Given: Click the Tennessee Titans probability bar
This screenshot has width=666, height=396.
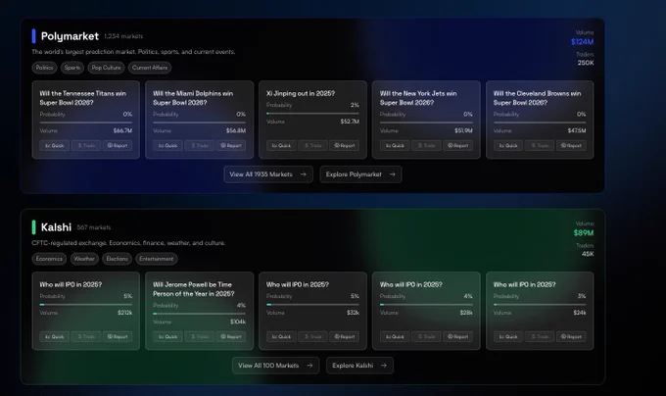Looking at the screenshot, I should click(86, 123).
